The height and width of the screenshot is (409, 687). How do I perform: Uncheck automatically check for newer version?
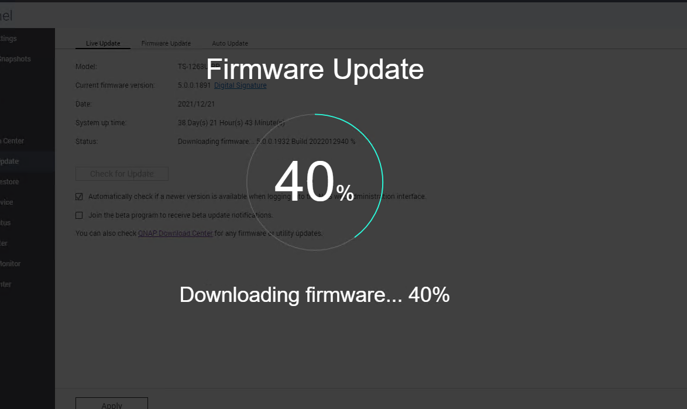point(79,197)
